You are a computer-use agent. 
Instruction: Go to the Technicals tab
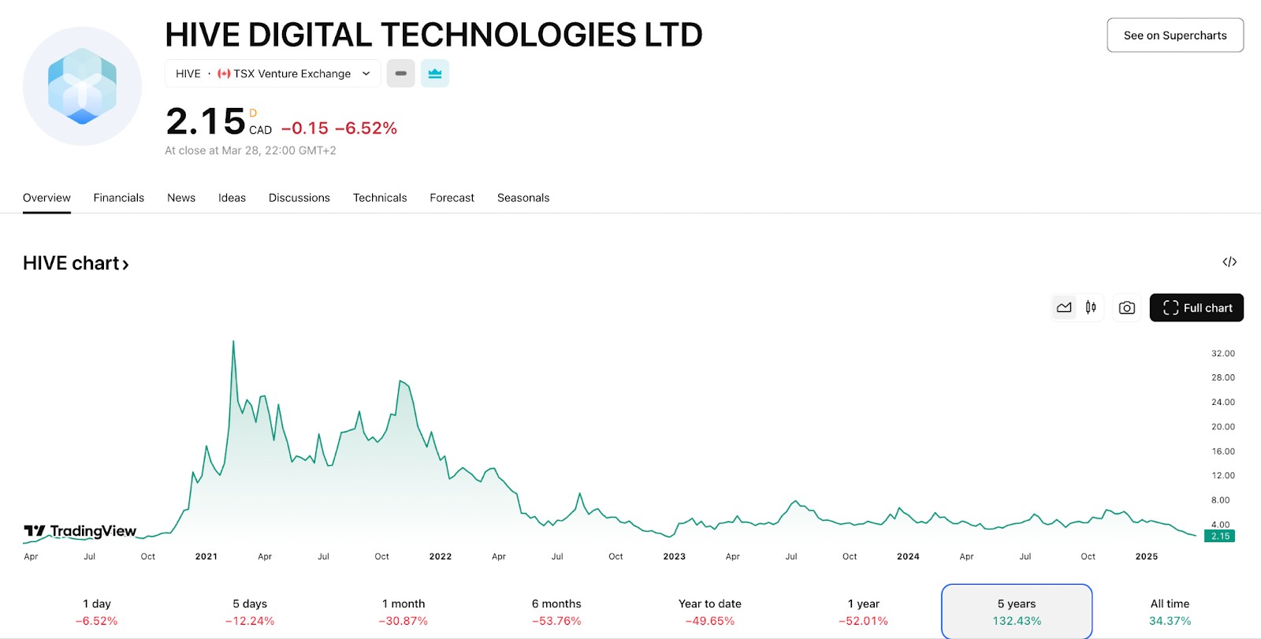coord(380,198)
